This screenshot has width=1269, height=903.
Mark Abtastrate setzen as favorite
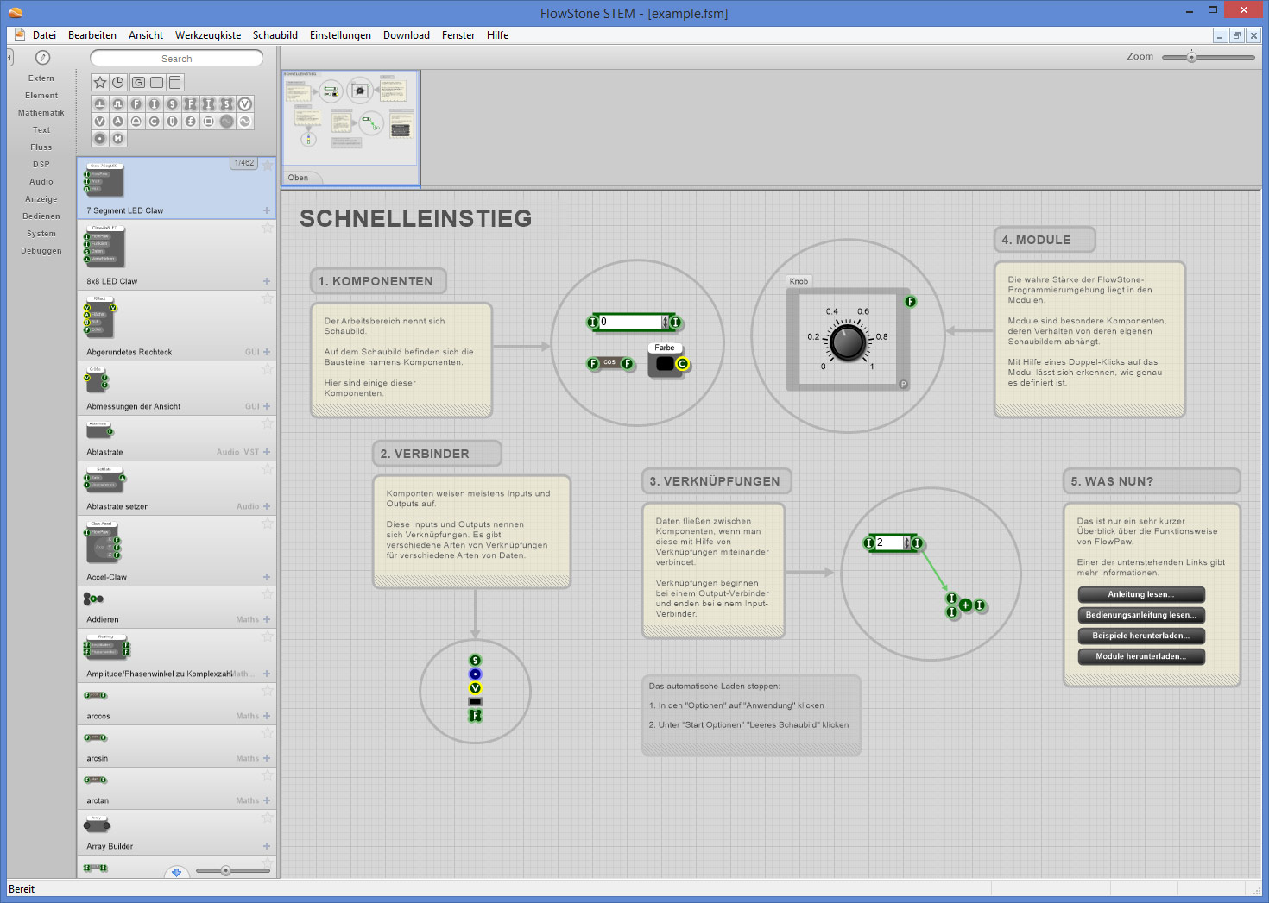pos(268,469)
